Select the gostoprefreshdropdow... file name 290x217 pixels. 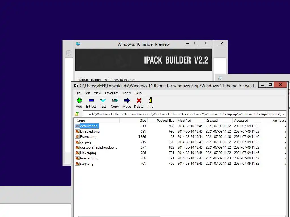click(x=99, y=147)
